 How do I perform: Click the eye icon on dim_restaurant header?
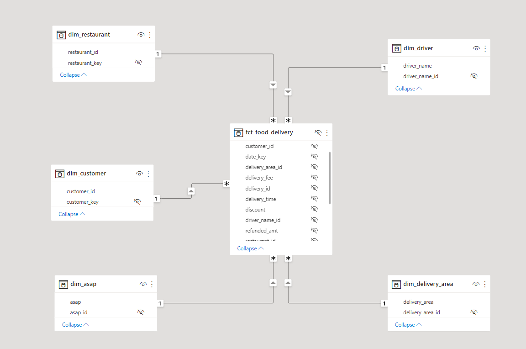(x=141, y=34)
